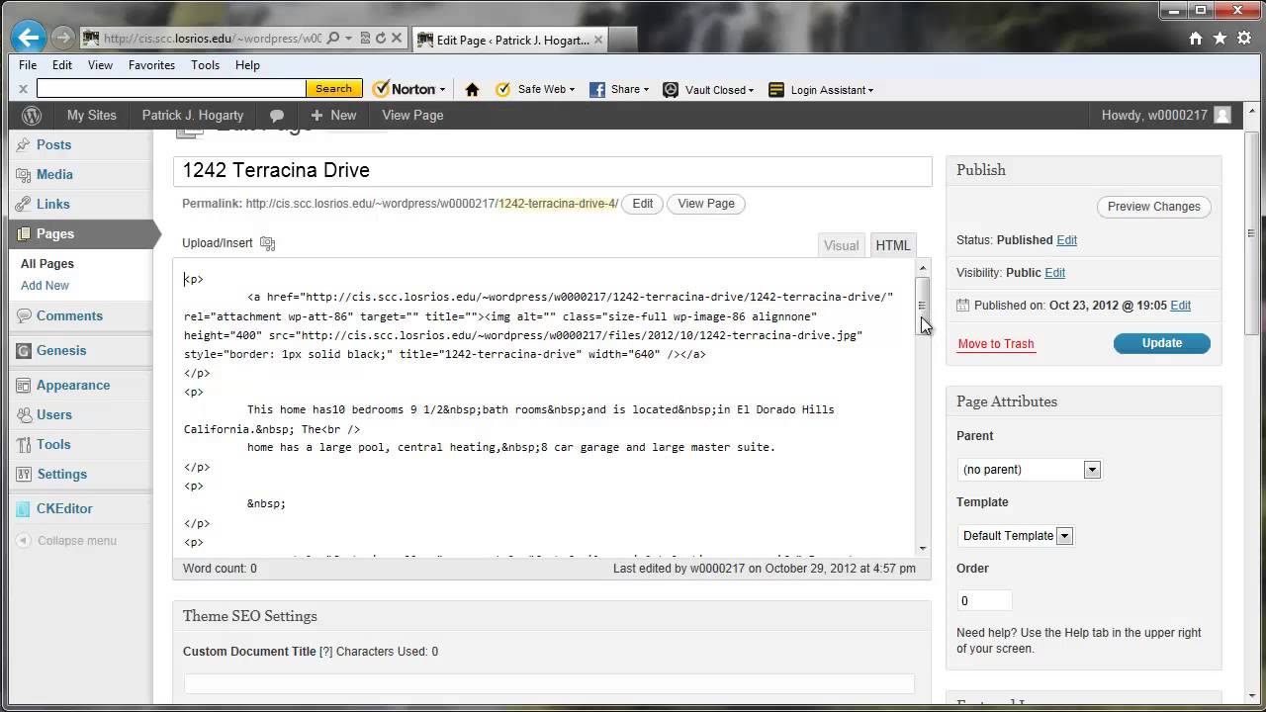Click the Links chain icon in the sidebar
The height and width of the screenshot is (712, 1266).
[x=23, y=204]
